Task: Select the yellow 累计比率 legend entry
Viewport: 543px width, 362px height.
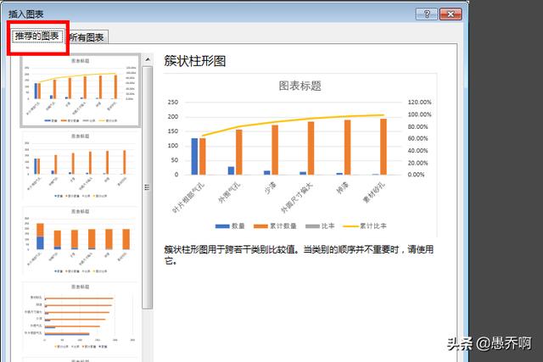Action: [x=367, y=226]
